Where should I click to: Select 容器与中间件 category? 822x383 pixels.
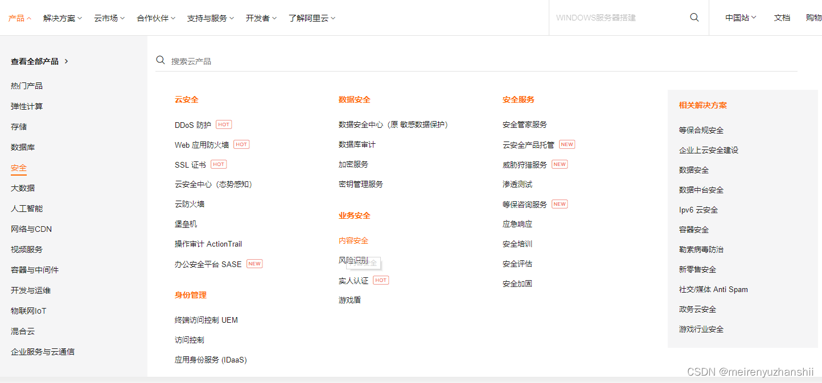pyautogui.click(x=35, y=270)
